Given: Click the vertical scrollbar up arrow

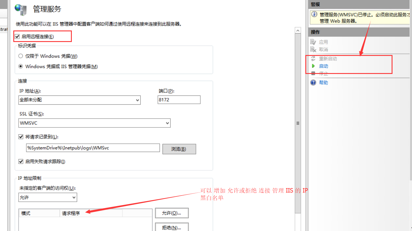Looking at the screenshot, I should click(298, 30).
